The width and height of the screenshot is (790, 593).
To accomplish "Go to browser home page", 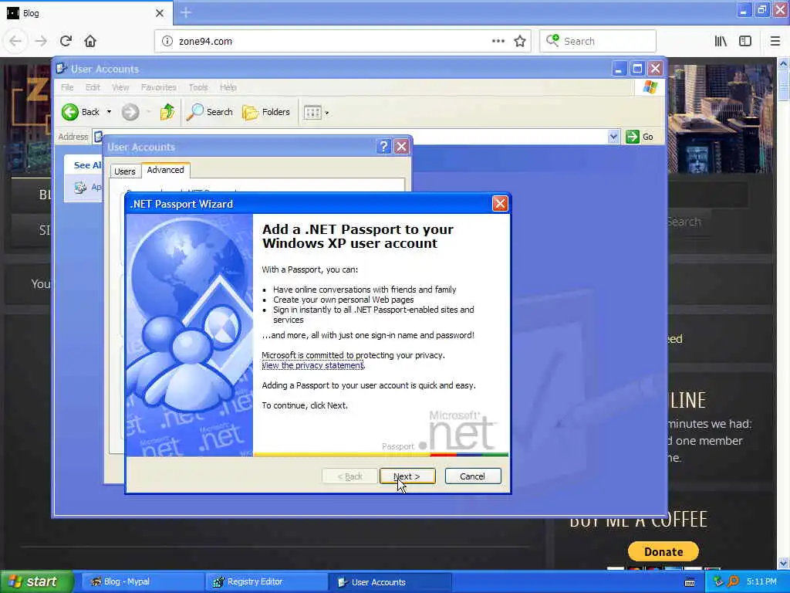I will point(90,42).
